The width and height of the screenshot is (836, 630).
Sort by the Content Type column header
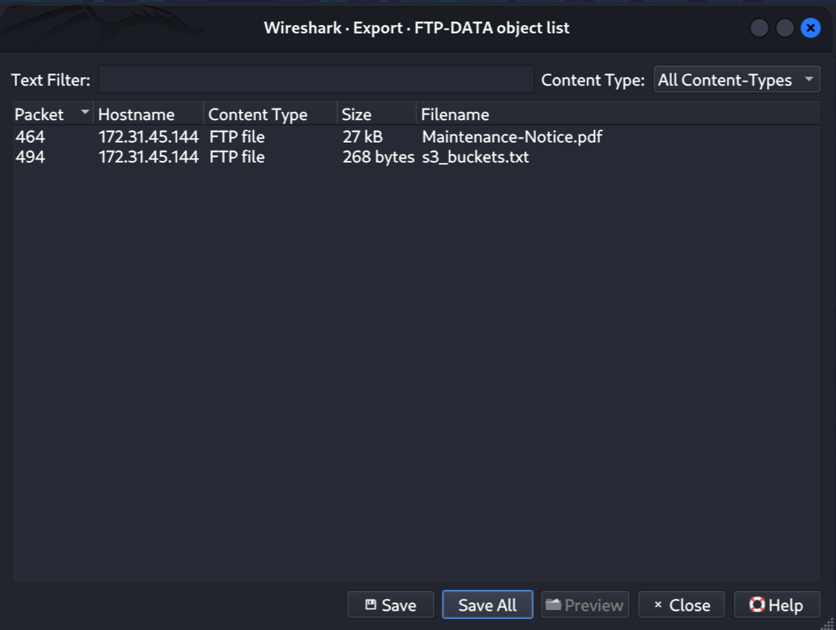270,114
